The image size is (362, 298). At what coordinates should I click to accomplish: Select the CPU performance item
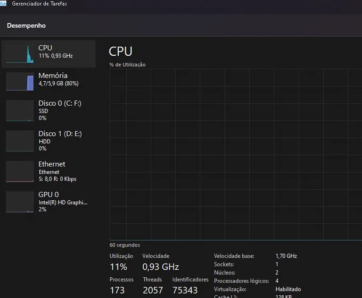coord(48,54)
